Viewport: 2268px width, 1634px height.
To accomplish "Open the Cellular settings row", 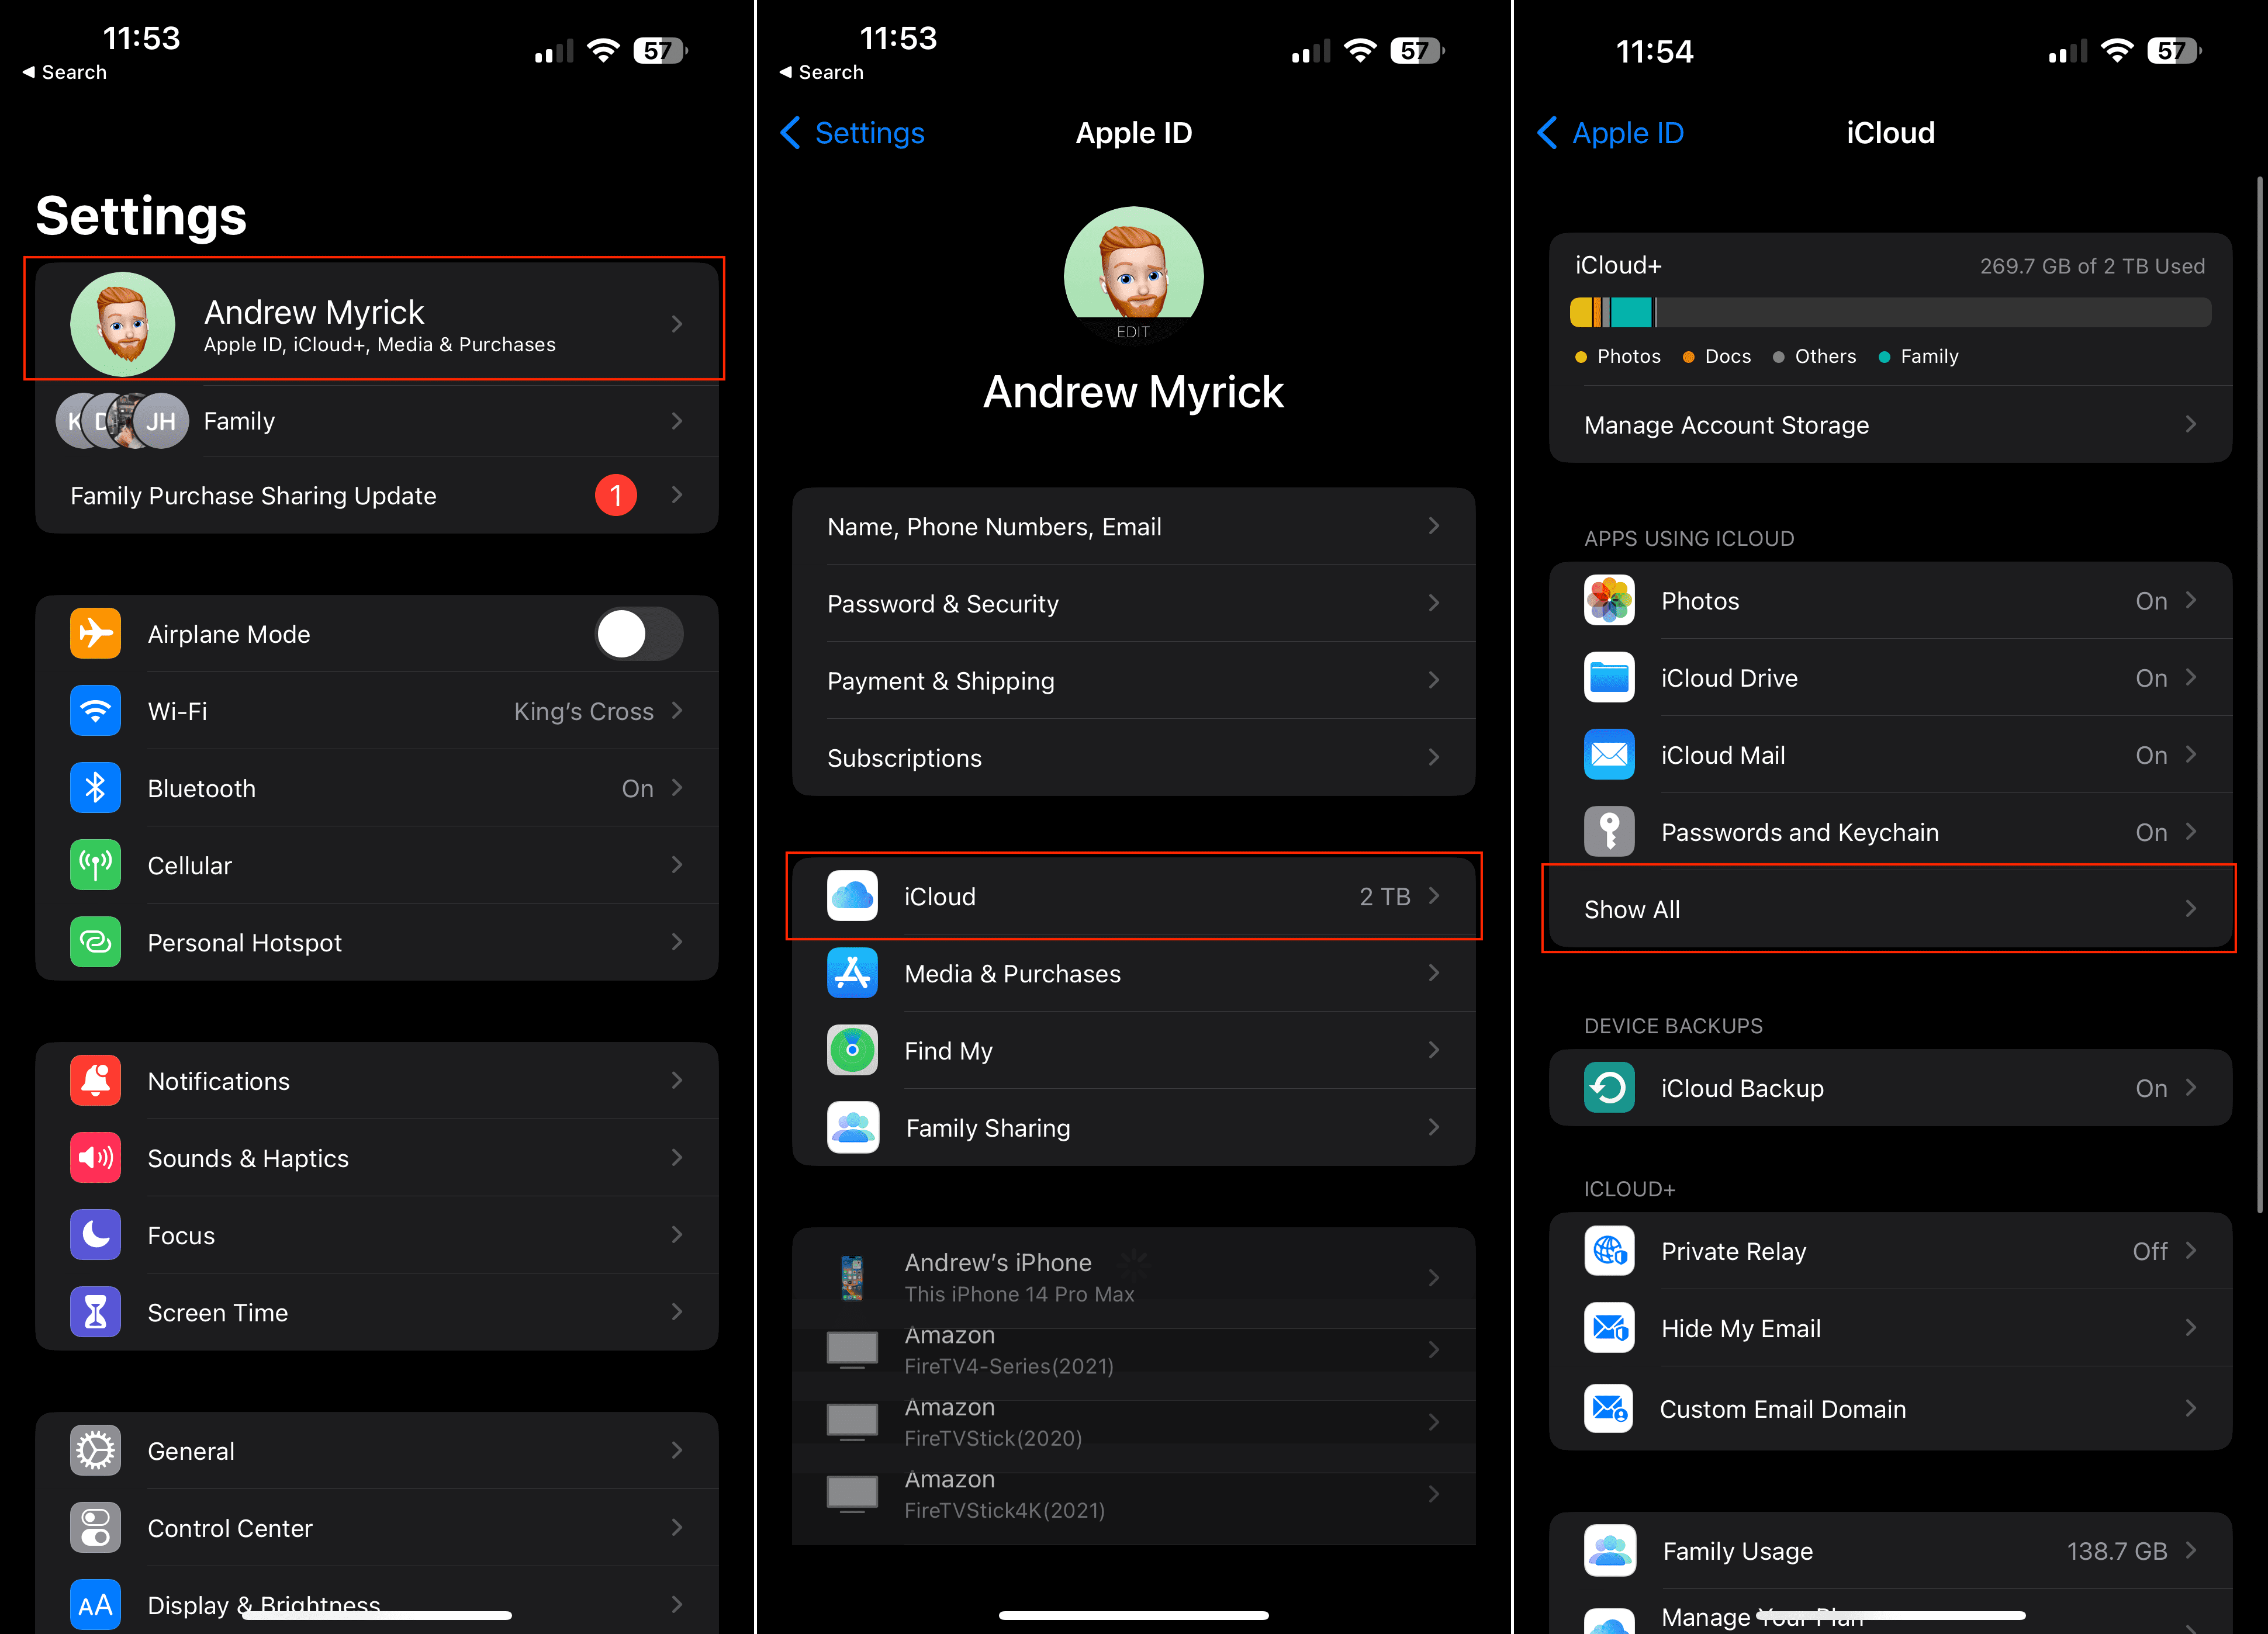I will [376, 865].
